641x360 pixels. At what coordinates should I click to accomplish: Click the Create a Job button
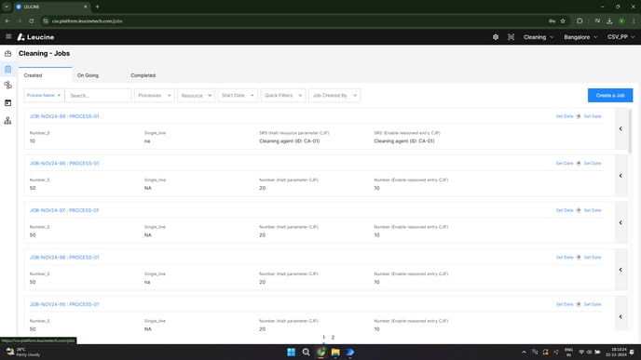(x=610, y=96)
